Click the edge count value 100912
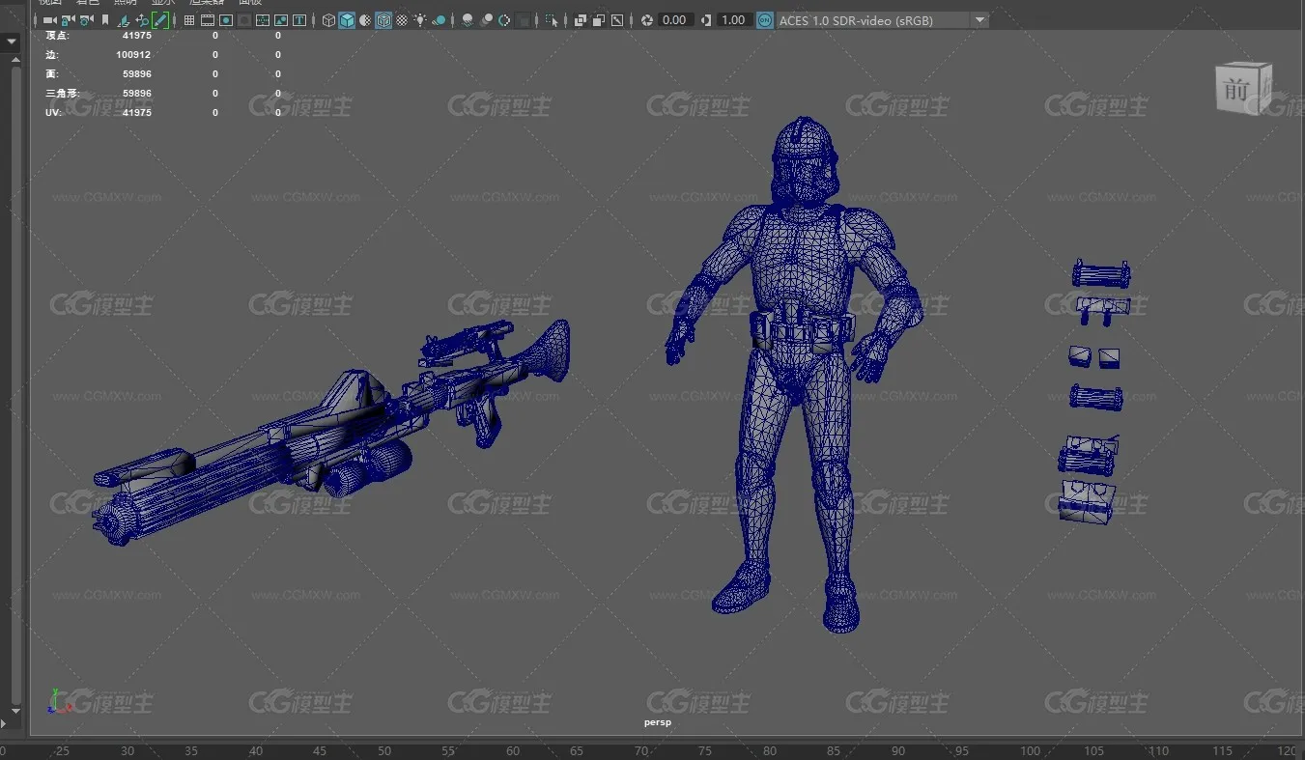 (133, 55)
